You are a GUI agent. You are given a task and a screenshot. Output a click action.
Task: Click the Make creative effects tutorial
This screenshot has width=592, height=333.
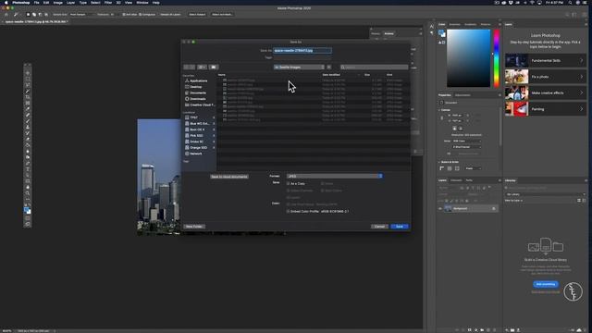(x=546, y=92)
